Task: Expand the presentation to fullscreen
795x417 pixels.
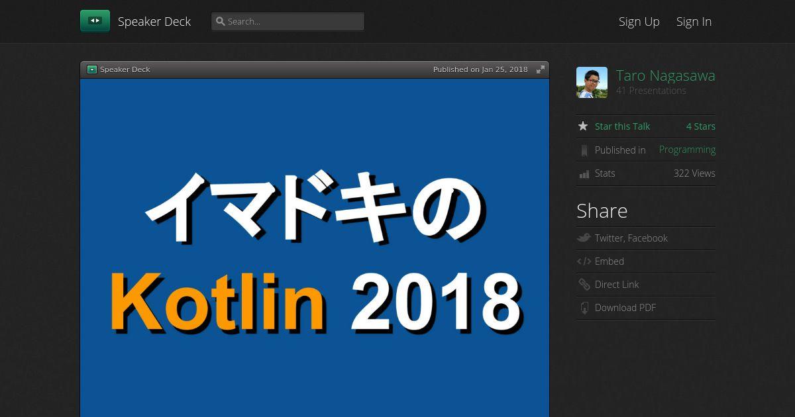Action: (x=541, y=69)
